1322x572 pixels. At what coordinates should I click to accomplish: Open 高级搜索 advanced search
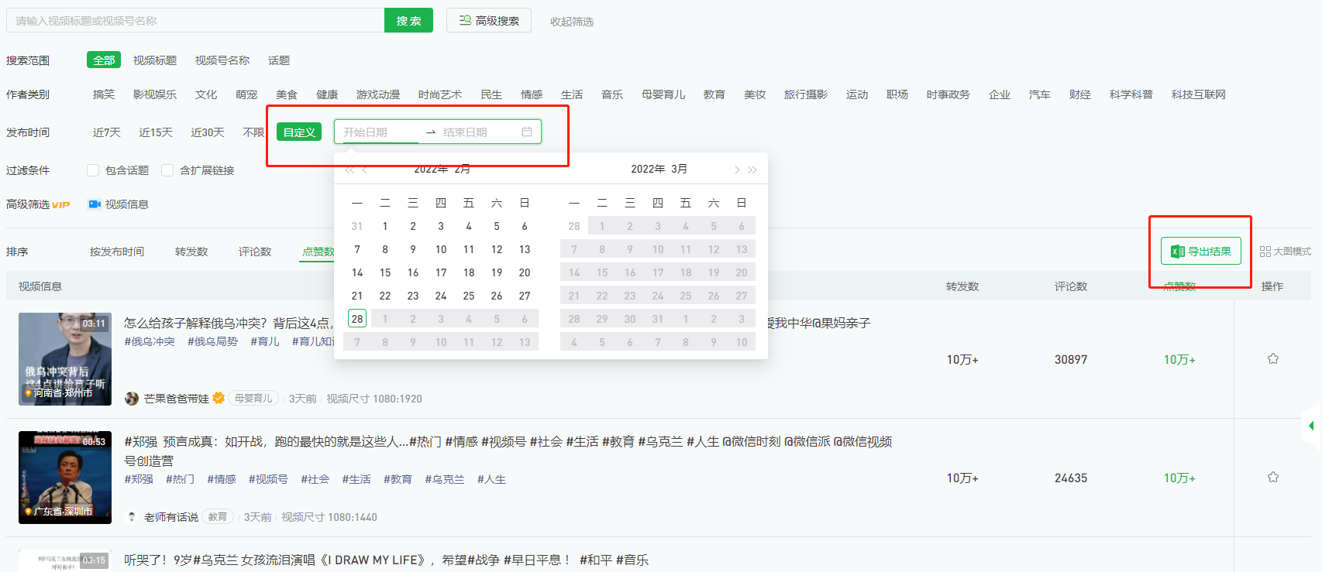489,21
